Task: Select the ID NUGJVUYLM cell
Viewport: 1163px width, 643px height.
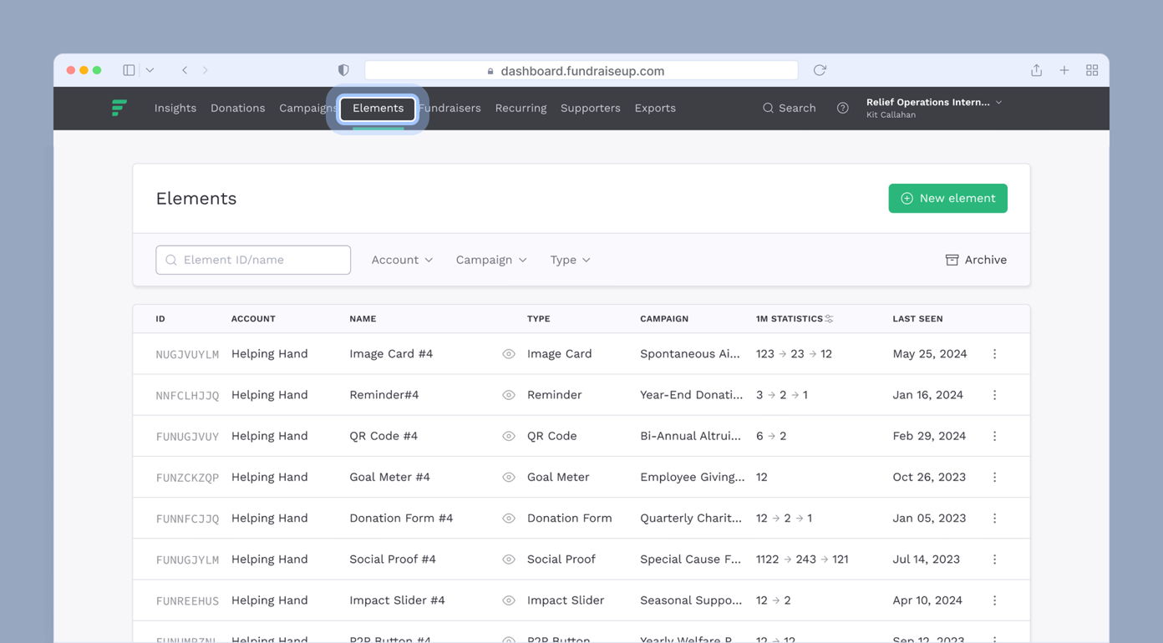Action: (x=187, y=354)
